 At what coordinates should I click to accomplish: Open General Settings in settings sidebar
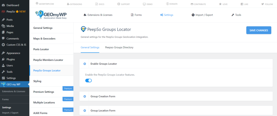pyautogui.click(x=51, y=28)
